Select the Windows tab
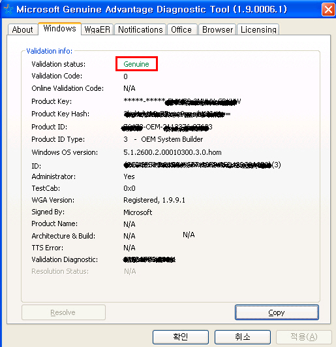 [59, 29]
